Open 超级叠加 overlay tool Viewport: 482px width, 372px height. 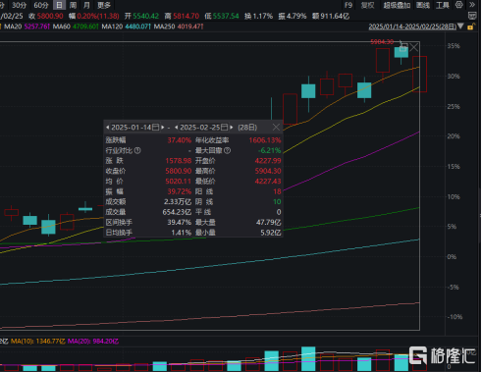pyautogui.click(x=397, y=5)
